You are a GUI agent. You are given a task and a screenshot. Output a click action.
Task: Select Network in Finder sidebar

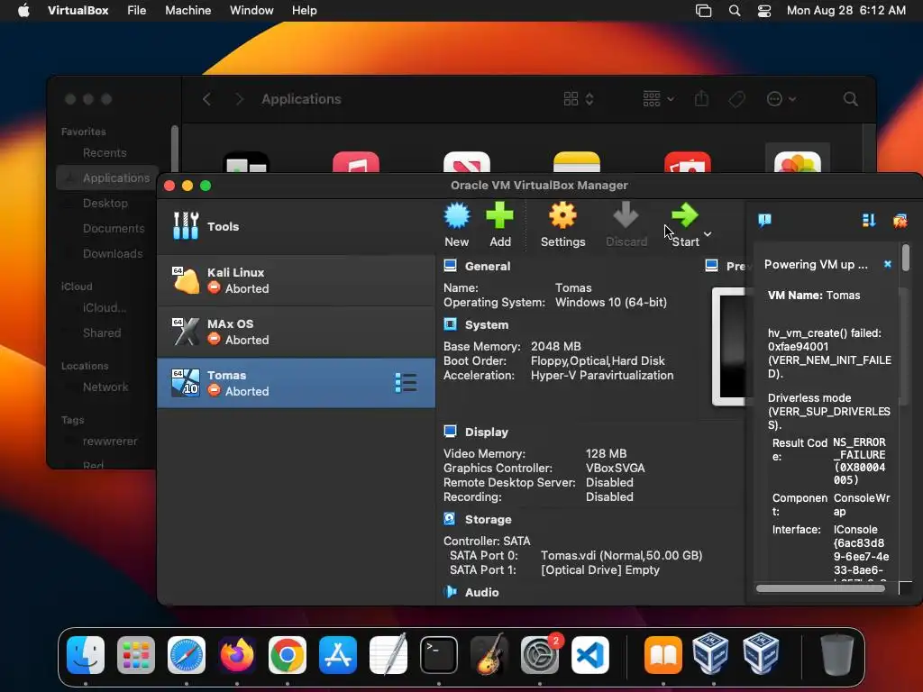click(x=105, y=387)
